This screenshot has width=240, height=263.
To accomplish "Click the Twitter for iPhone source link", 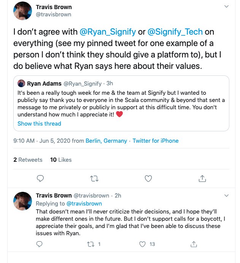I will [155, 141].
